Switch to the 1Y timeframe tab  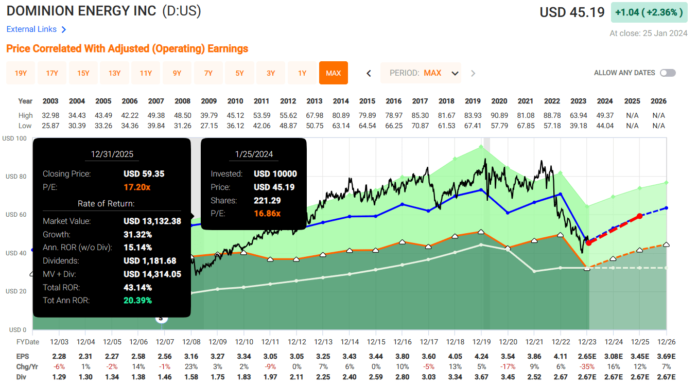click(302, 73)
